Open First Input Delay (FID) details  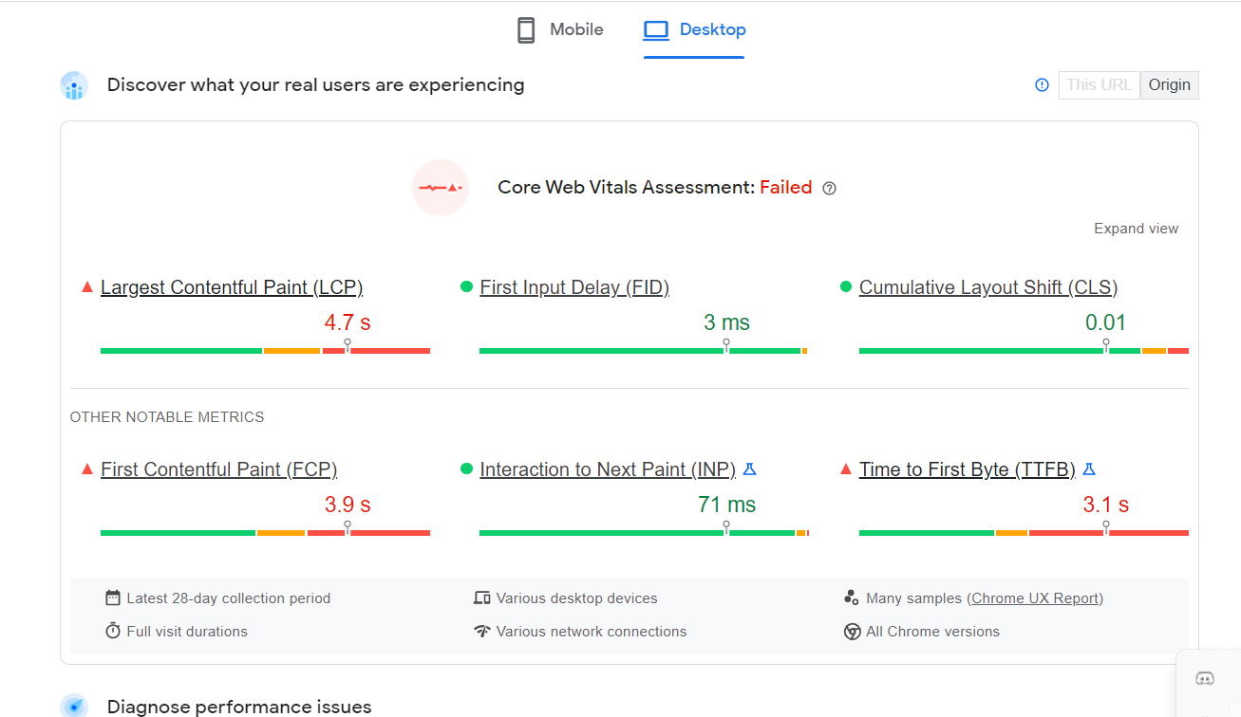pos(574,287)
